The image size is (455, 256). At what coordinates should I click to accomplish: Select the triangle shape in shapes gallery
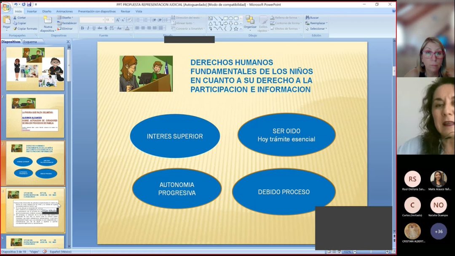pyautogui.click(x=210, y=24)
